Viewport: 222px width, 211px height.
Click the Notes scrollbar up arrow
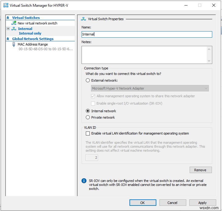(x=209, y=49)
